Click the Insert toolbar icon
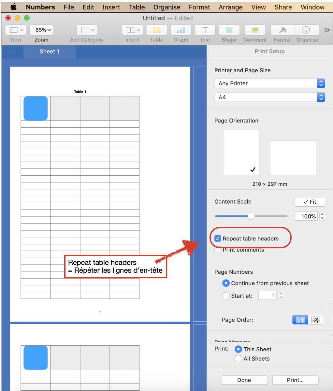This screenshot has width=333, height=391. [x=132, y=30]
